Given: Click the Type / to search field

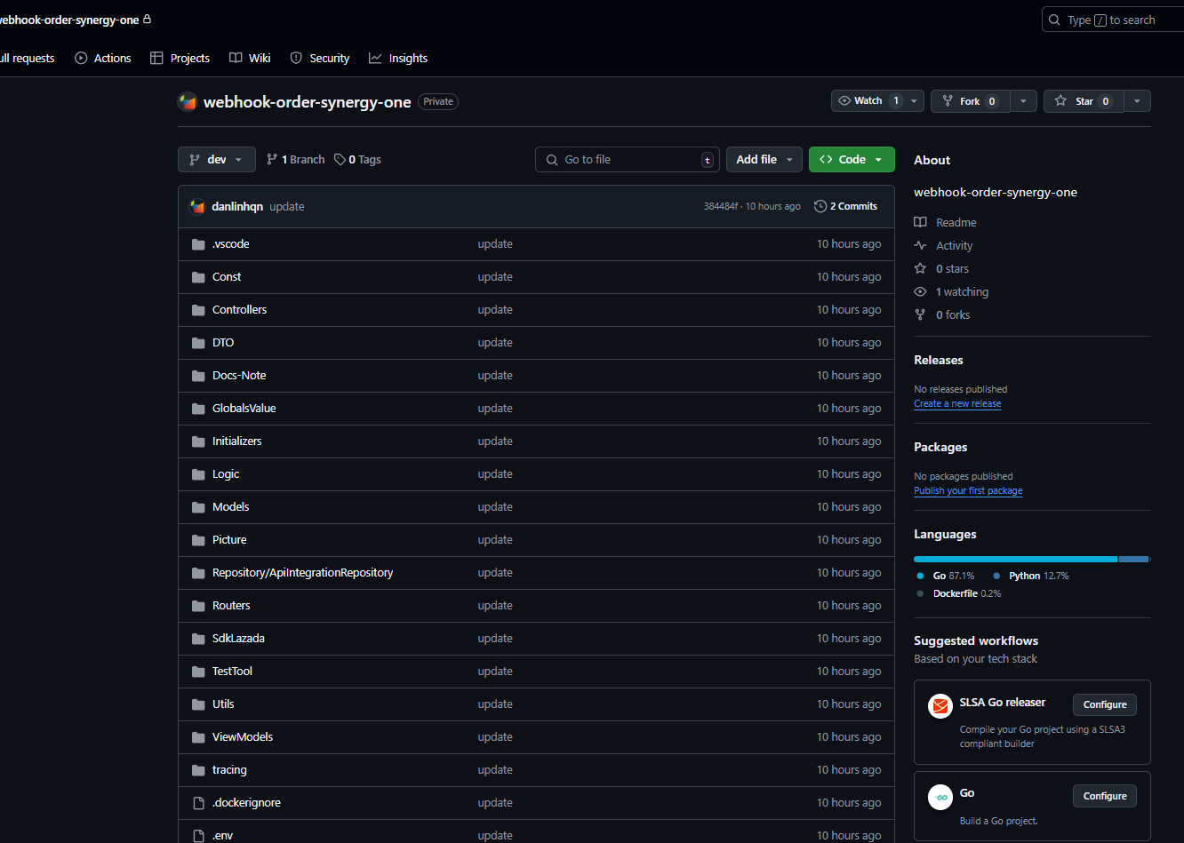Looking at the screenshot, I should [x=1113, y=20].
